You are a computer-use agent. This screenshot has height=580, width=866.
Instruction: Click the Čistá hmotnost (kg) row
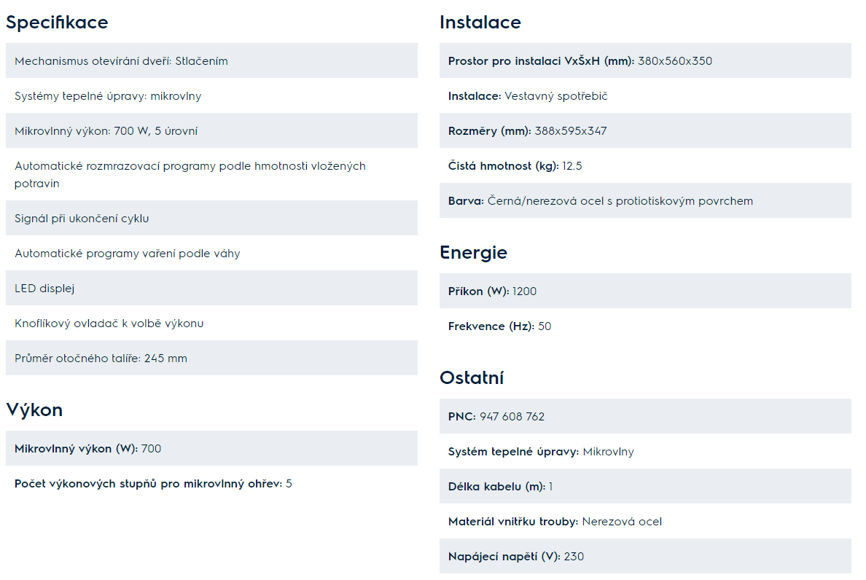coord(645,165)
